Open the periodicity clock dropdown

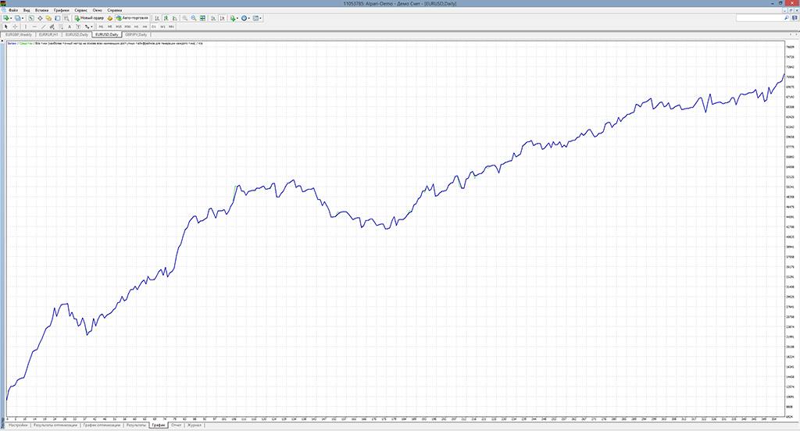coord(245,18)
